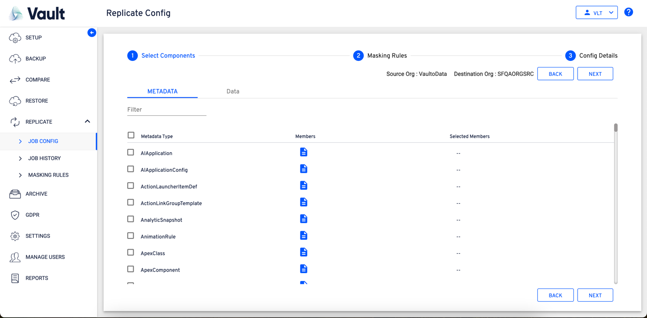Click the bottom BACK button

click(x=555, y=295)
